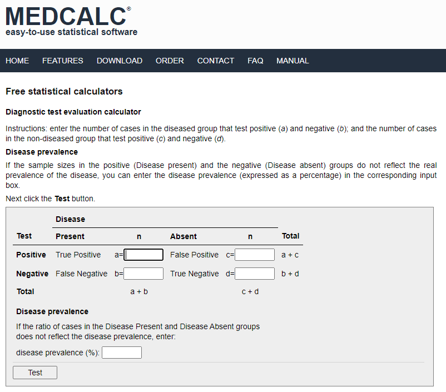Click inside the False Positive c= field
The image size is (446, 392).
tap(254, 254)
